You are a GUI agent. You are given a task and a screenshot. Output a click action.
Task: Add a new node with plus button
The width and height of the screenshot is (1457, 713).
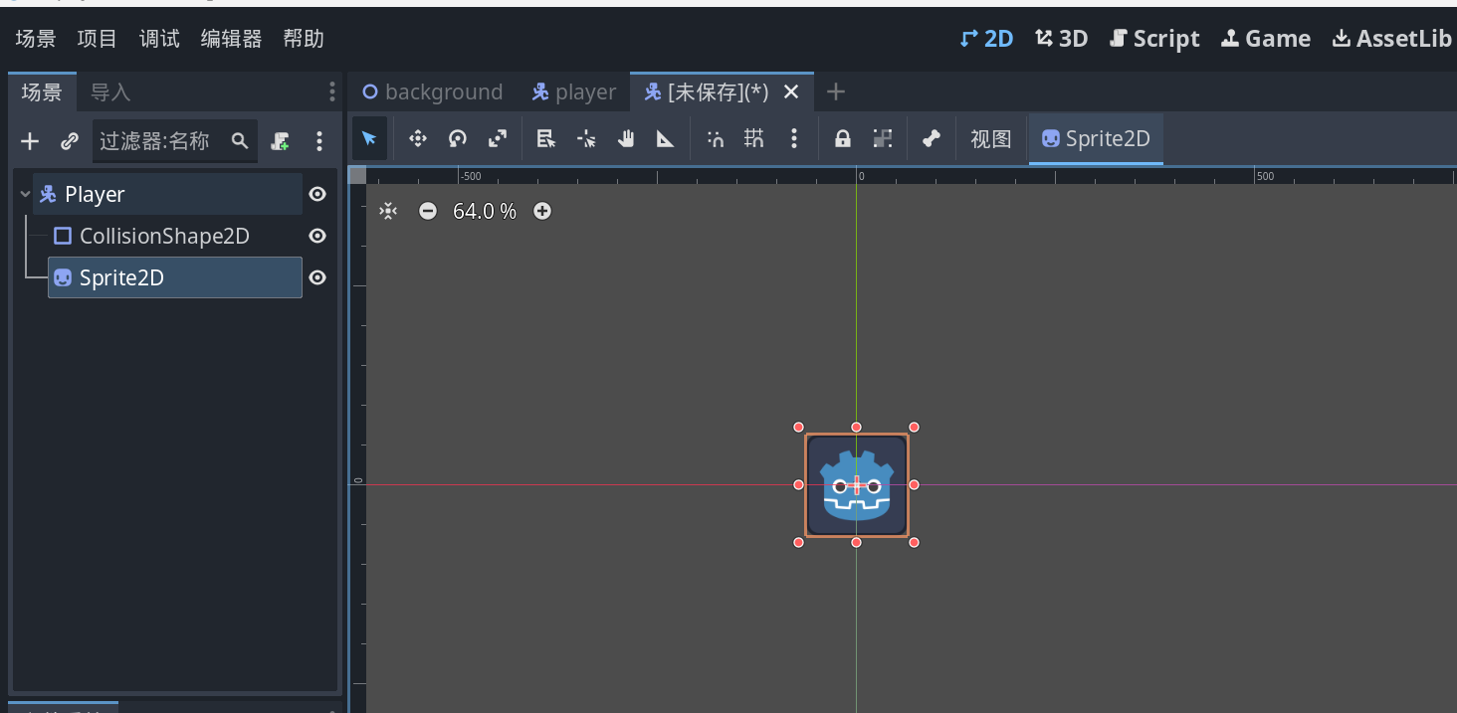[30, 141]
